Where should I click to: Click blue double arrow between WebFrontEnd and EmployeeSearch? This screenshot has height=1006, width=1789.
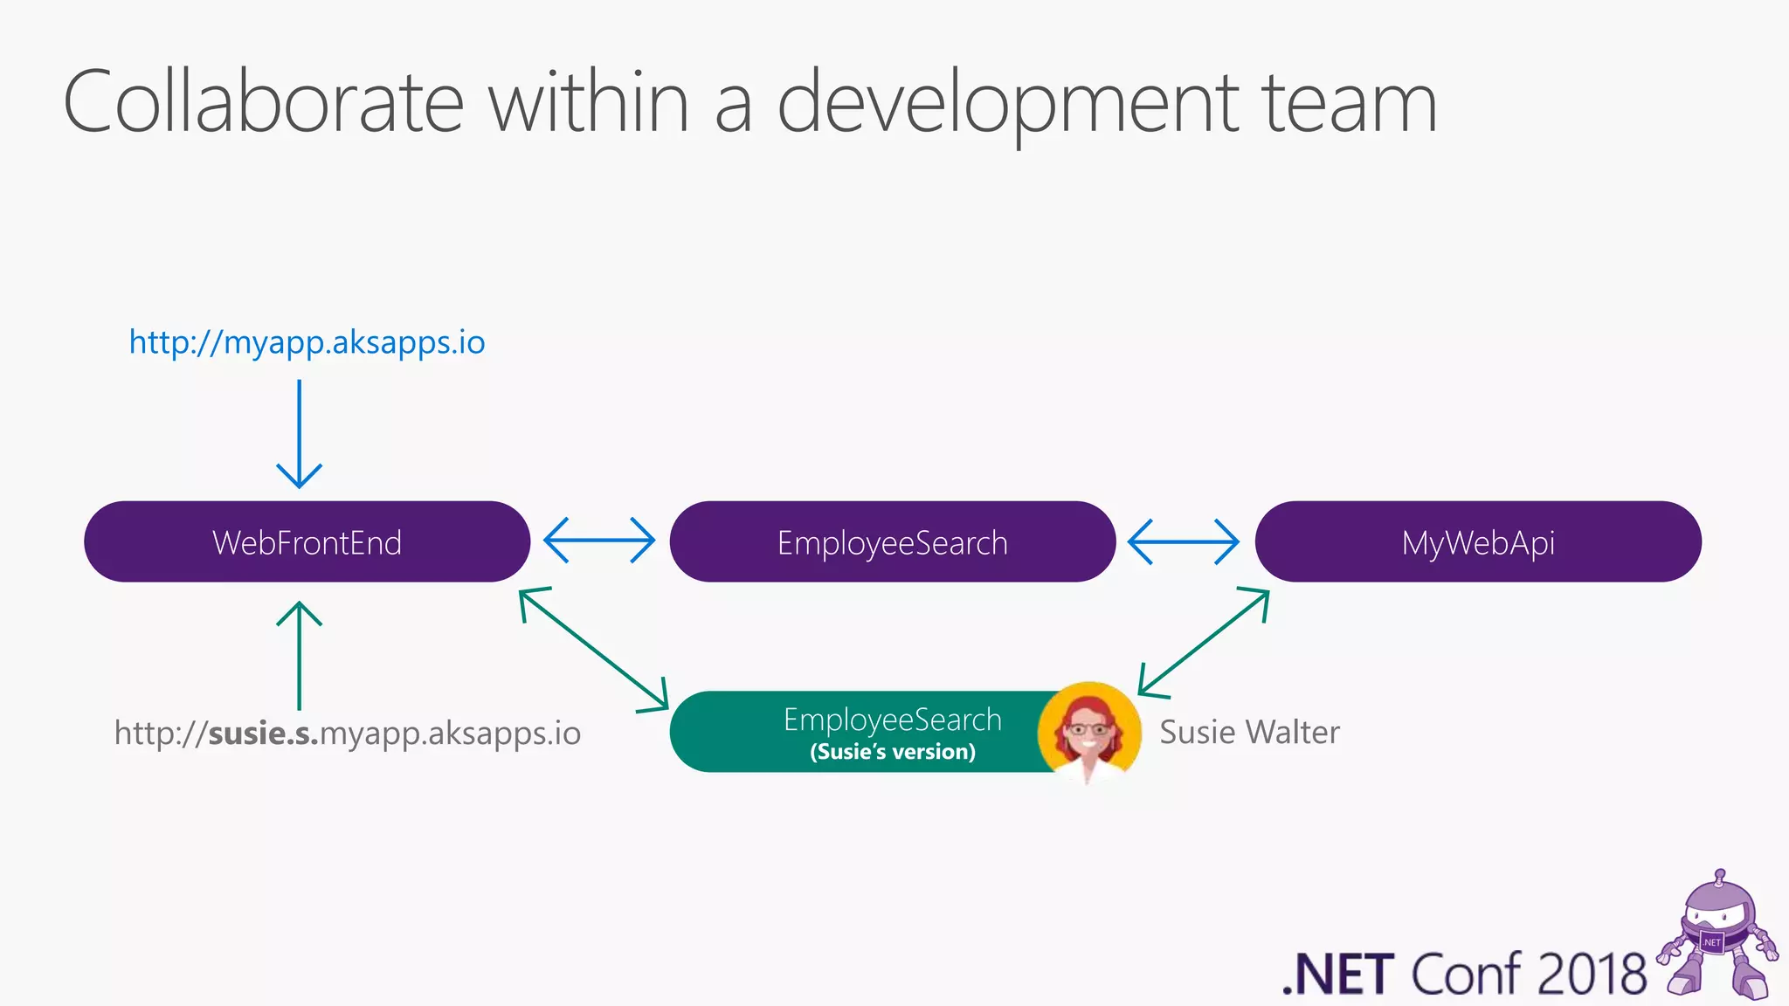coord(599,541)
